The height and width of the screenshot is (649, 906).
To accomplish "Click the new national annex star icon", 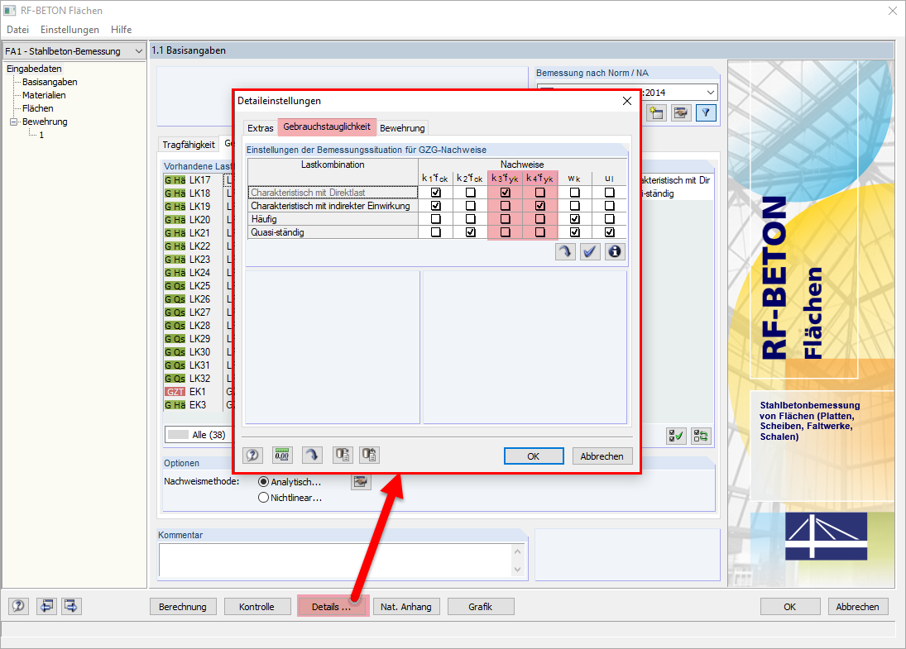I will point(656,112).
